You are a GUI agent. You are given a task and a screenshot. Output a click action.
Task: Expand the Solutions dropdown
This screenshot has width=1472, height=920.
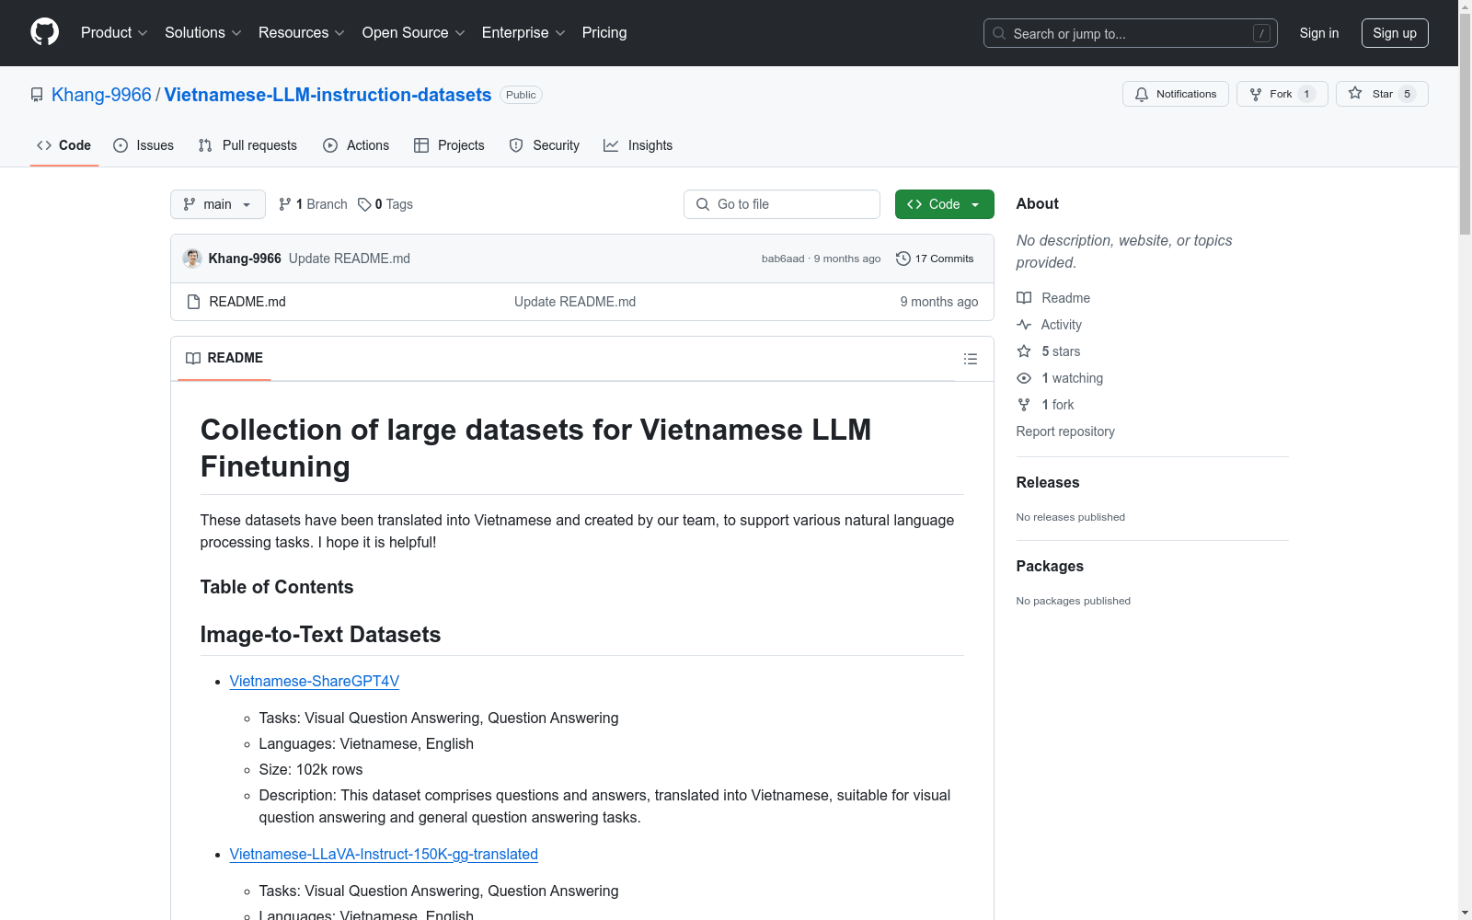[203, 33]
